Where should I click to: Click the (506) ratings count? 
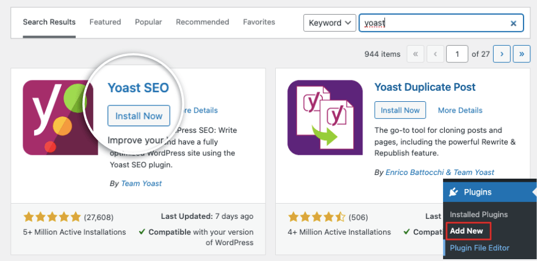(x=358, y=217)
